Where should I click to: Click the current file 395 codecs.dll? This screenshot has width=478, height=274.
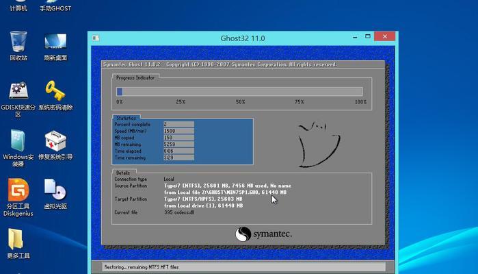[x=179, y=212]
